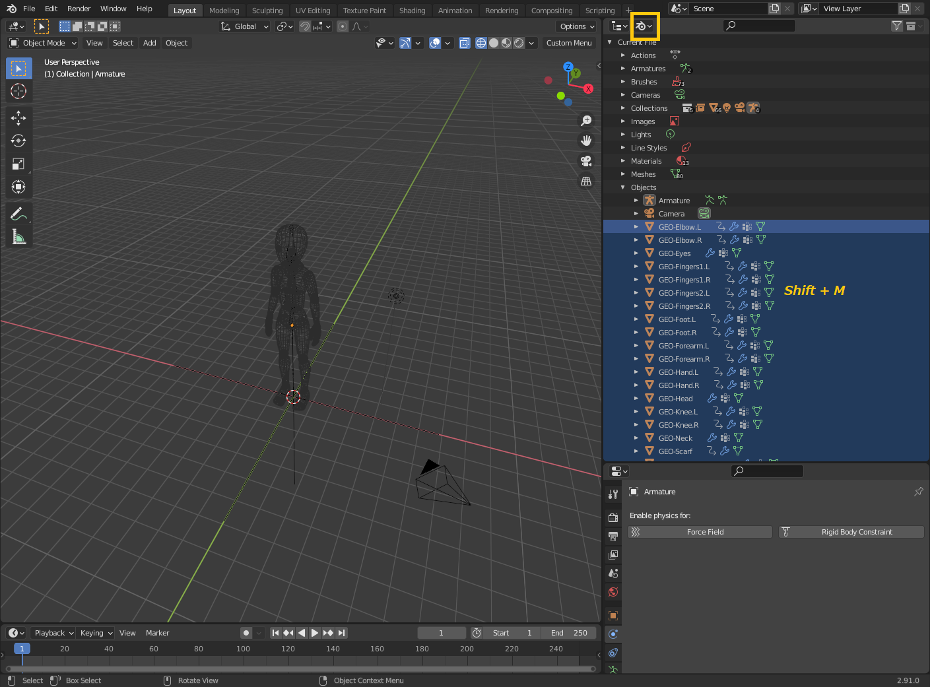Open the Scene properties tab
930x687 pixels.
(613, 573)
